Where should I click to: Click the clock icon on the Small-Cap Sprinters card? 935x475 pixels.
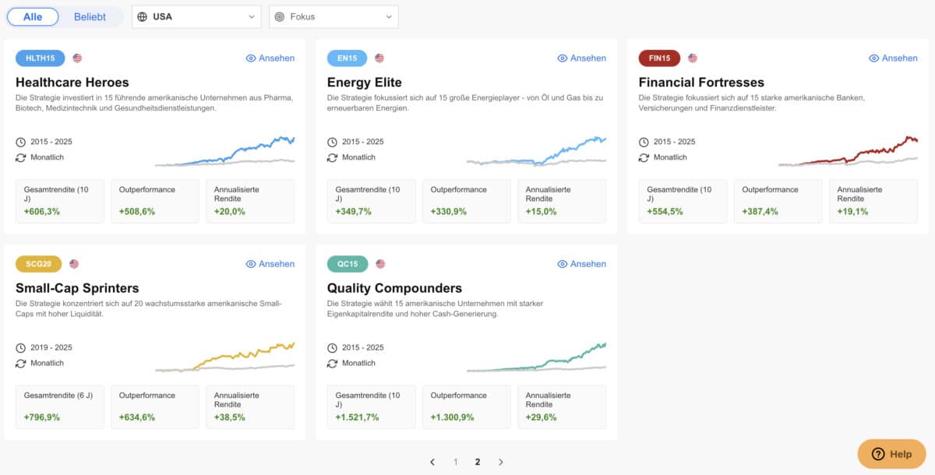[x=20, y=347]
